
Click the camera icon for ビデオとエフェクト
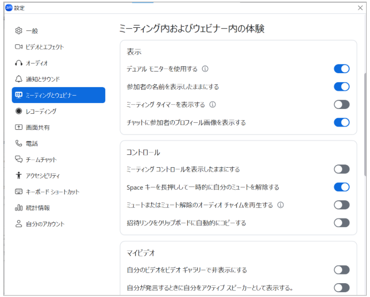tap(19, 46)
